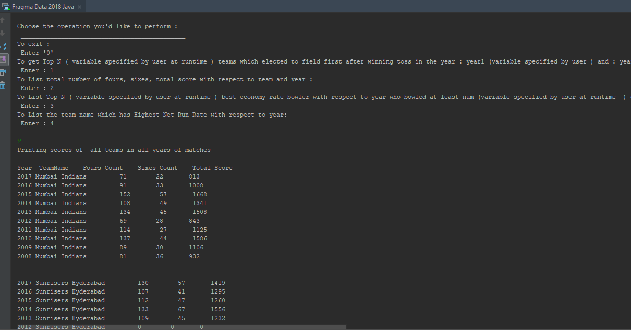Screen dimensions: 631x330
Task: Click the horizontal scrollbar at console bottom
Action: tap(181, 327)
